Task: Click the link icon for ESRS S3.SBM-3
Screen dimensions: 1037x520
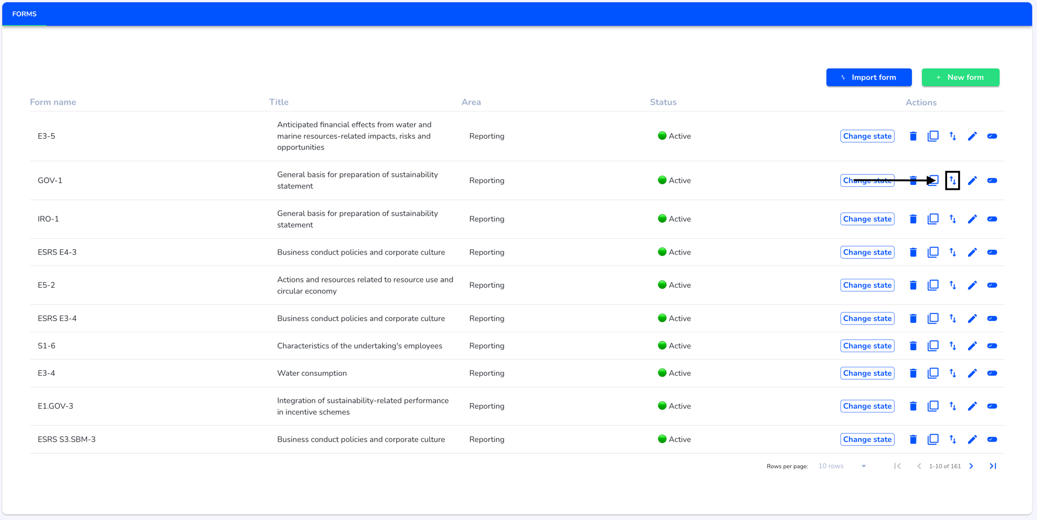Action: pos(992,439)
